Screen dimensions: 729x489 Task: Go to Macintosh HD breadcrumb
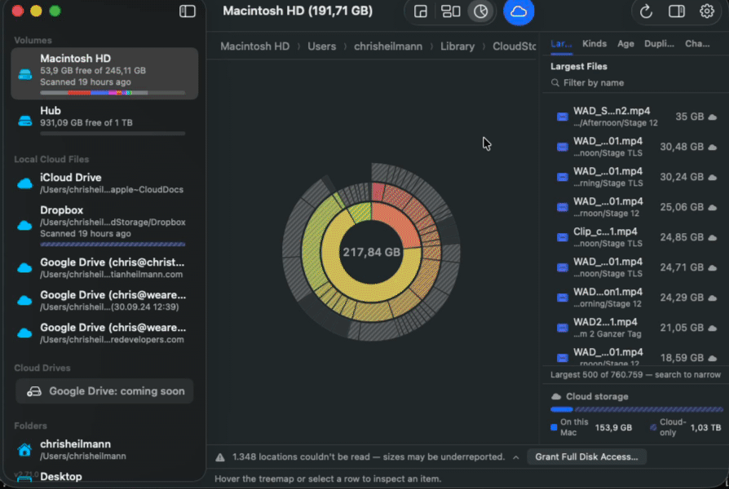(x=254, y=46)
